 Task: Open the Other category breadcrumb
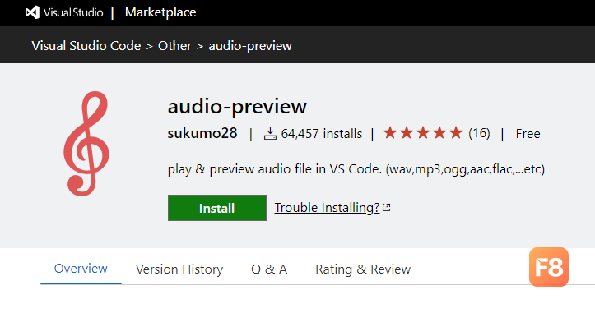tap(174, 46)
